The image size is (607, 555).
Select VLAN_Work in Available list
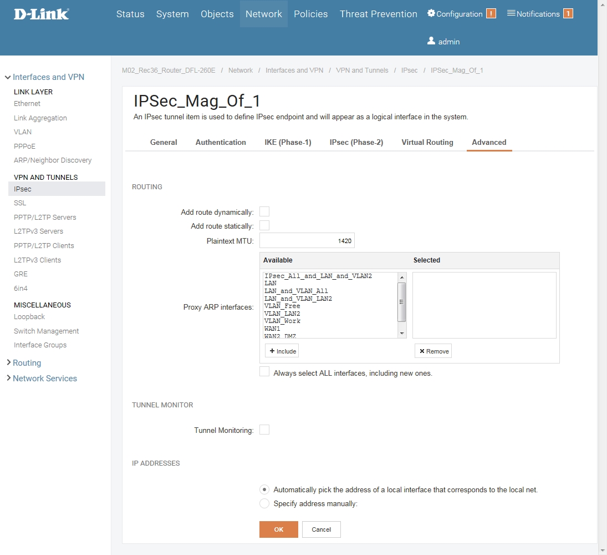pyautogui.click(x=282, y=321)
